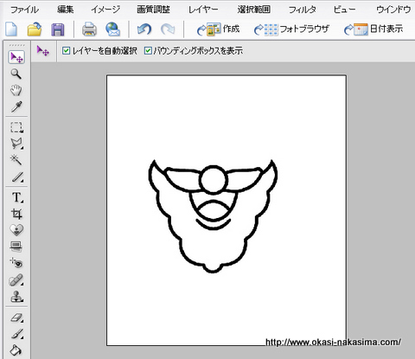Click Move tool icon in options bar

[43, 51]
